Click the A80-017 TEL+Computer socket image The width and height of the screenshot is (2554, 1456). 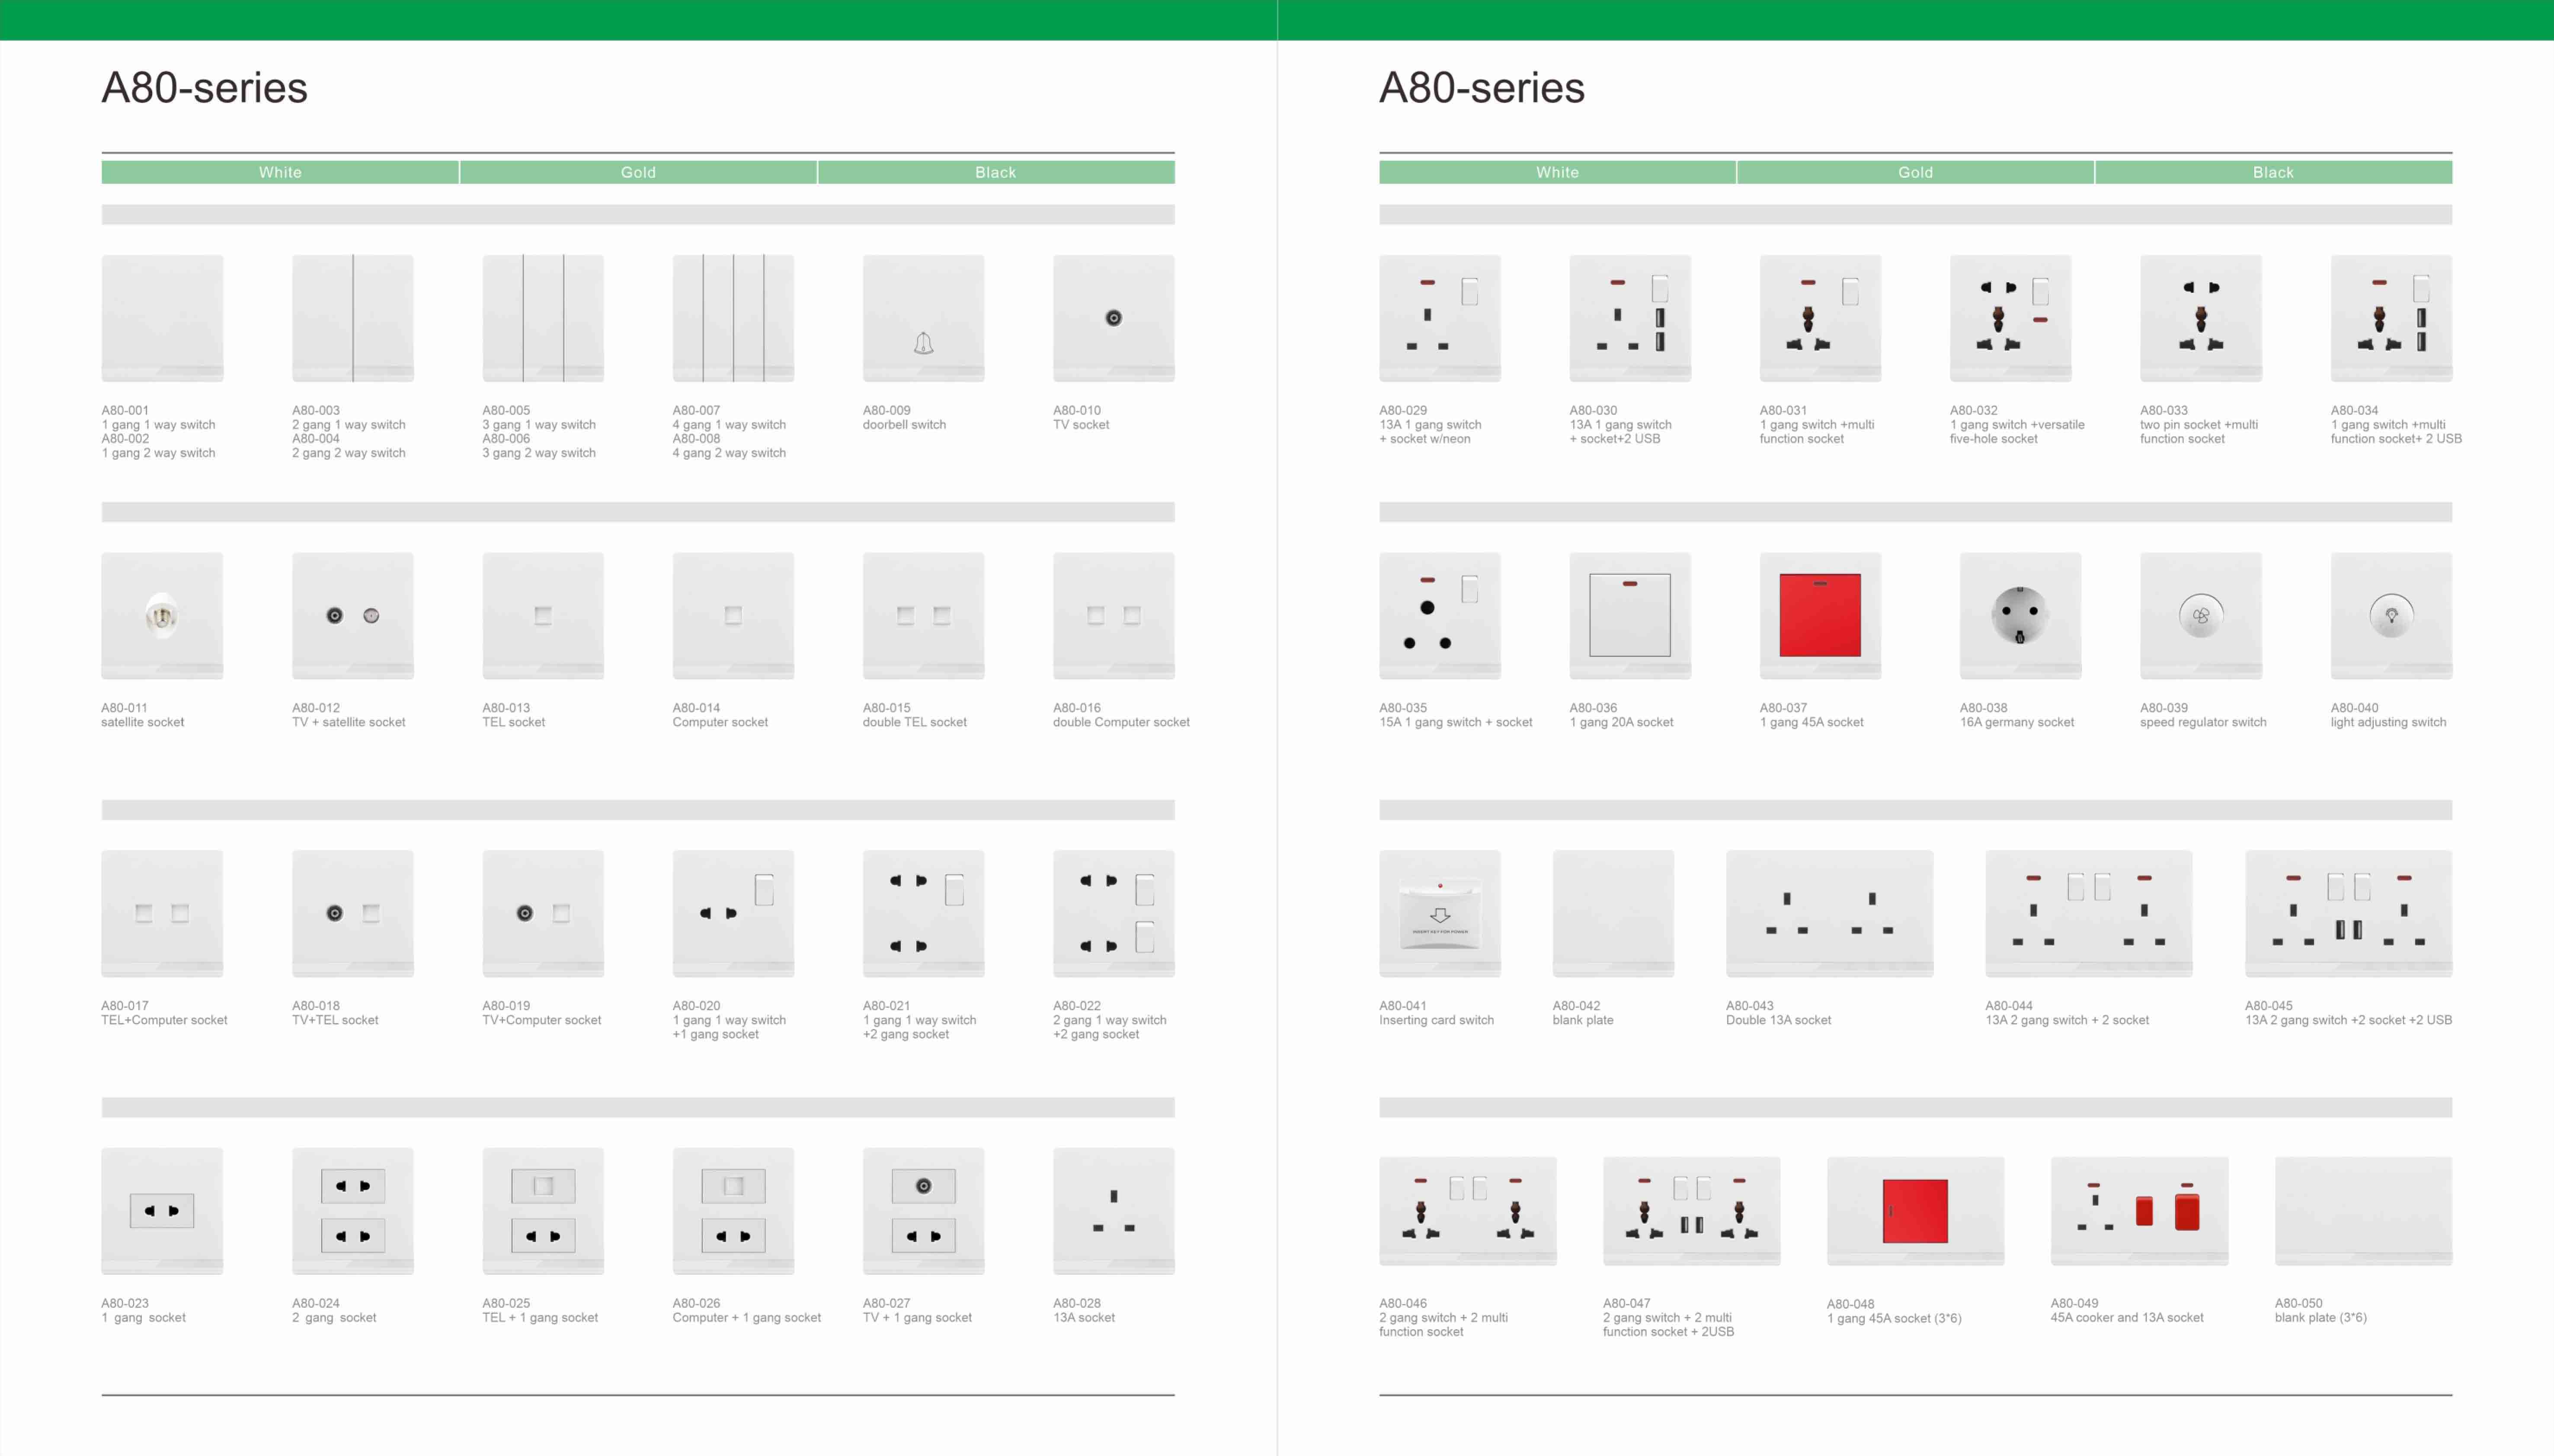click(x=162, y=914)
